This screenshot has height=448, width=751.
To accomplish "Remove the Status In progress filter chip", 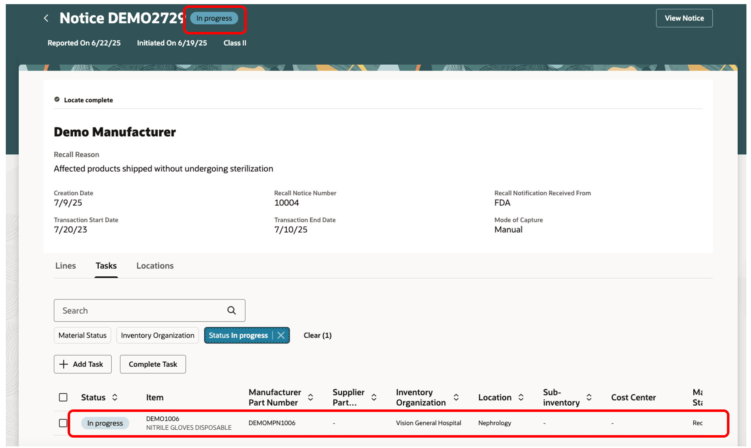I will [x=281, y=335].
